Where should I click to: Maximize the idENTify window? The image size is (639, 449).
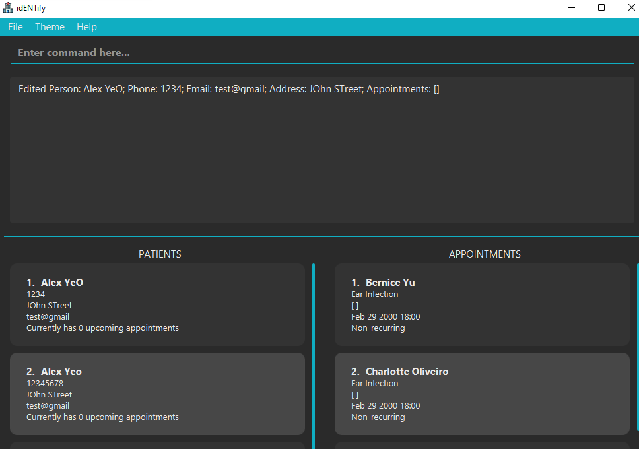click(601, 7)
